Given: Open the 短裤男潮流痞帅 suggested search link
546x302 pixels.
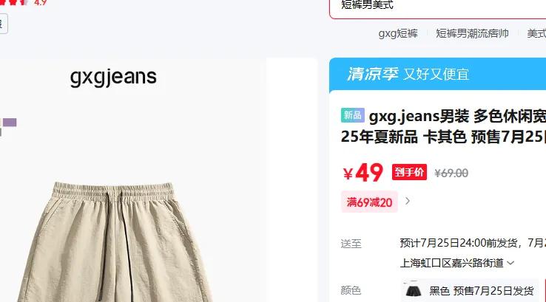Looking at the screenshot, I should [x=472, y=33].
